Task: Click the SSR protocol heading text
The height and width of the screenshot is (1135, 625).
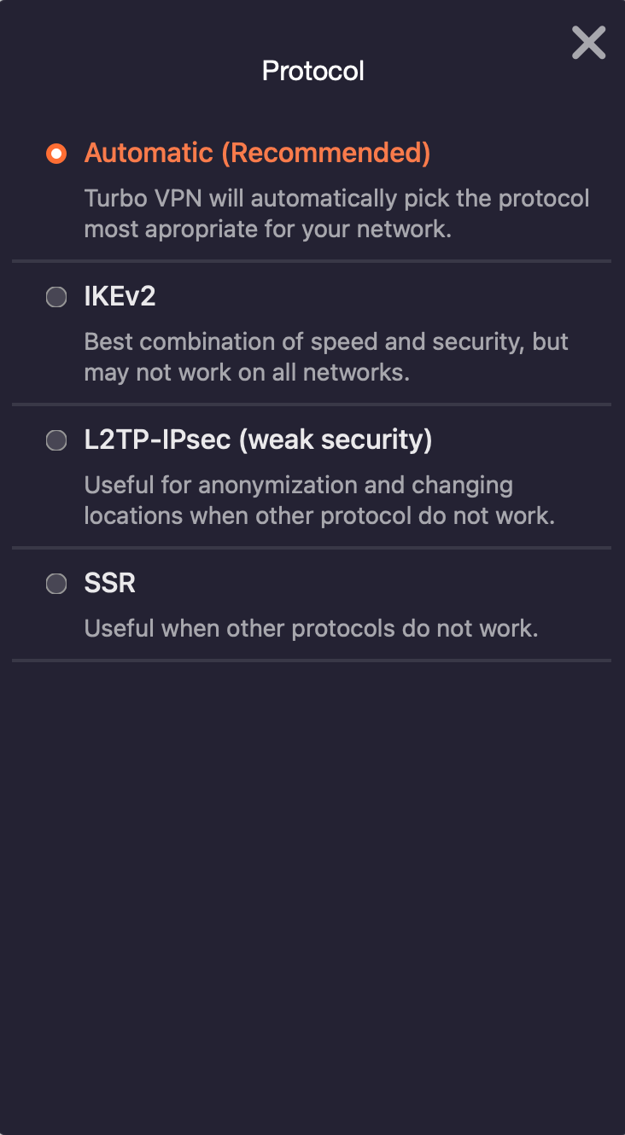Action: (110, 583)
